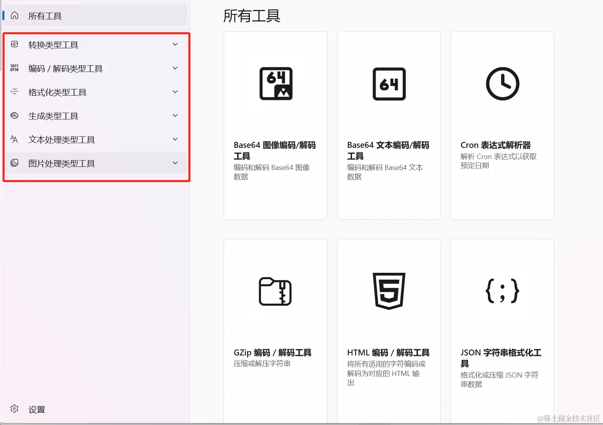Click the home icon beside 所有工具
603x425 pixels.
point(14,15)
